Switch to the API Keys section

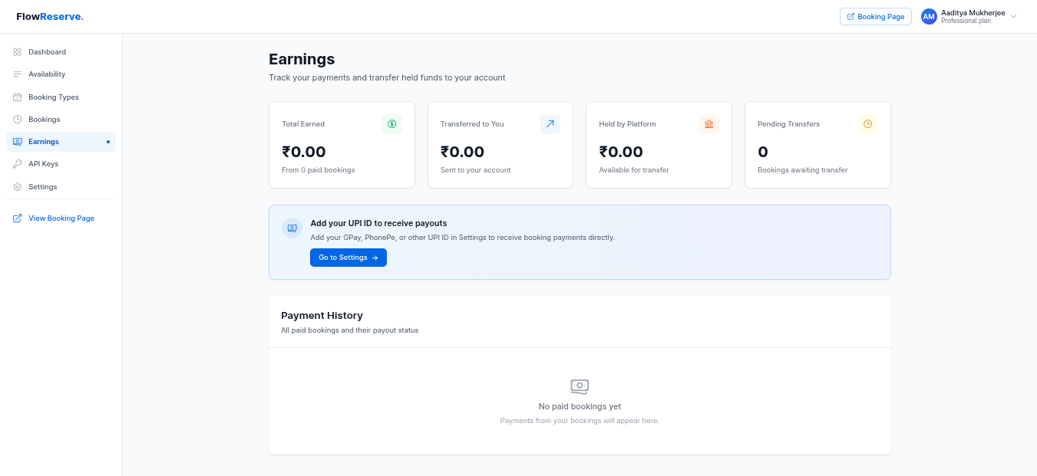(44, 163)
